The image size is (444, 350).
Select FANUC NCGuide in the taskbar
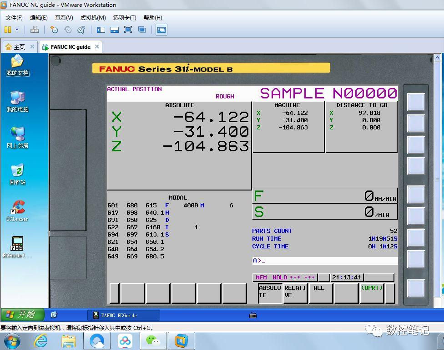pyautogui.click(x=123, y=314)
